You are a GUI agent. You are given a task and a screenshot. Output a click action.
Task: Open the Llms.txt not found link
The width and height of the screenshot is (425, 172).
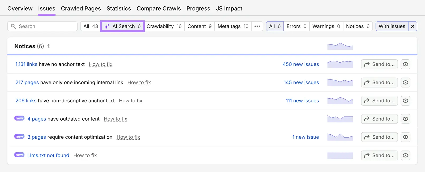[48, 155]
